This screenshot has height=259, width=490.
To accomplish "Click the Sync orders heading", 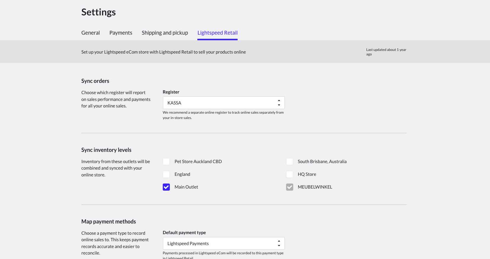I will tap(95, 81).
